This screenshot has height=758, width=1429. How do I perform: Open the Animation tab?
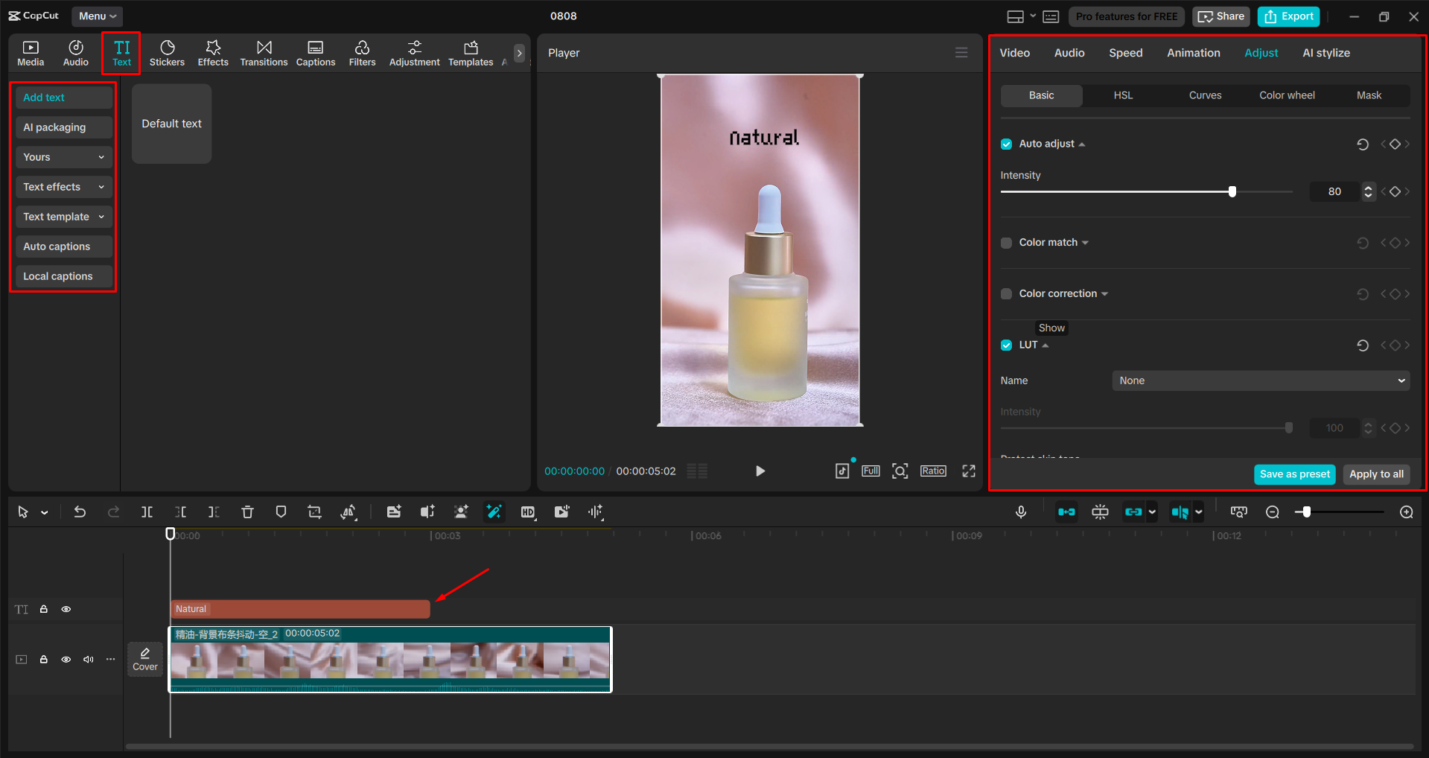(1193, 52)
